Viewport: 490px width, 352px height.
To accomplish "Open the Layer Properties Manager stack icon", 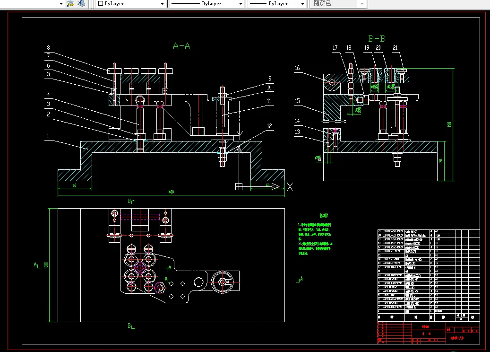I will tap(70, 4).
